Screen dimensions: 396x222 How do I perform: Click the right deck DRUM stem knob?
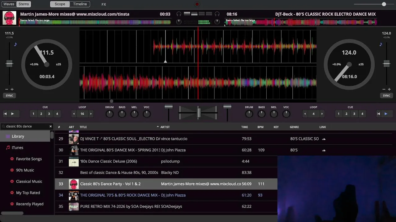249,114
